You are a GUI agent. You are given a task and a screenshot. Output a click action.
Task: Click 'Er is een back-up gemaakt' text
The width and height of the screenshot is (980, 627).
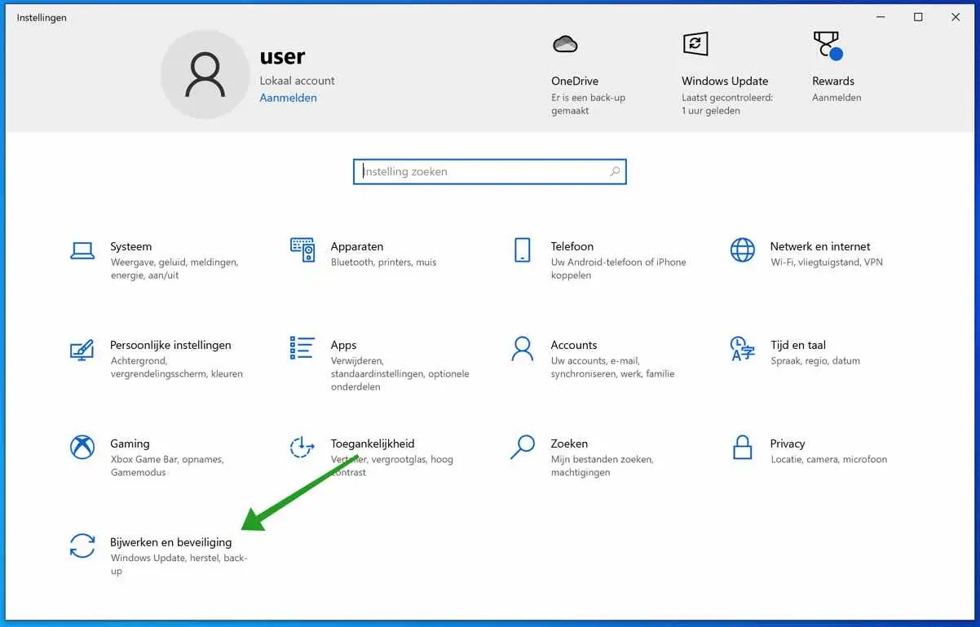point(588,104)
